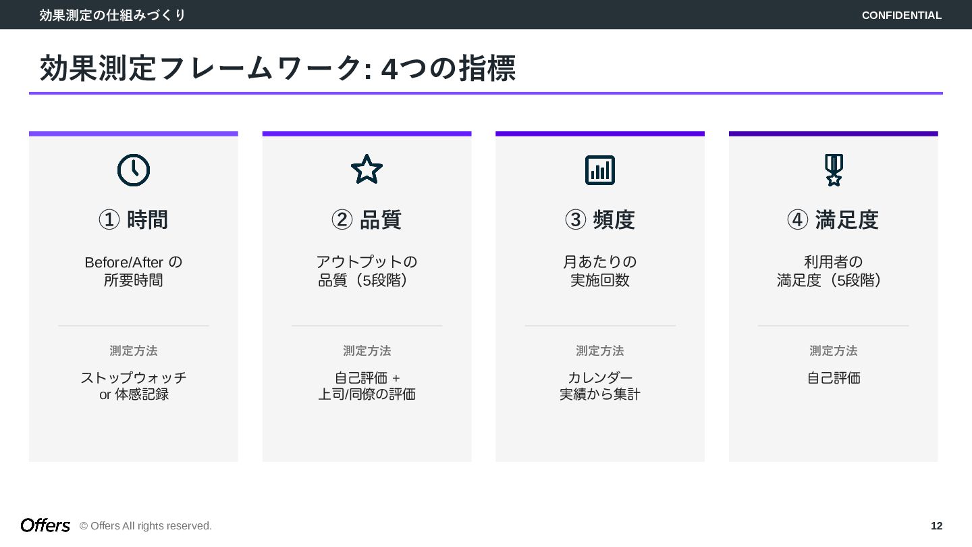Click the purple bar atop 満足度 card
Screen dimensions: 972x547
[833, 134]
